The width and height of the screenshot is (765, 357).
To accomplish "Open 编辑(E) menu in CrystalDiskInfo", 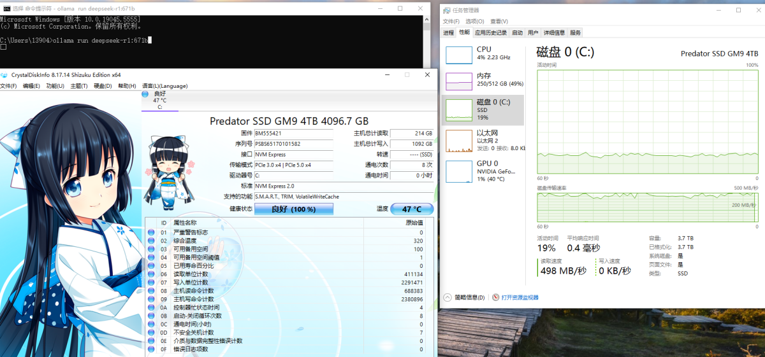I will click(x=32, y=86).
